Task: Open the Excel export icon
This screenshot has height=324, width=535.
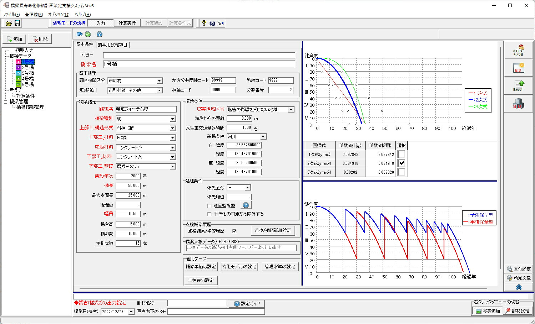Action: coord(518,86)
